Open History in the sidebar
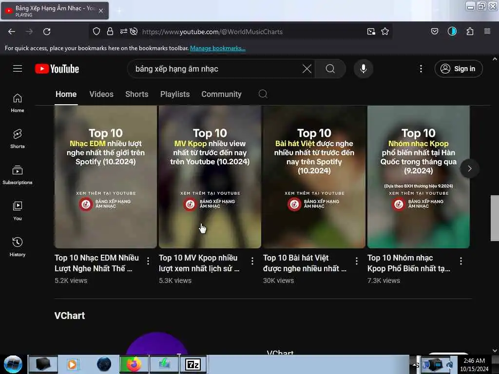 [18, 247]
